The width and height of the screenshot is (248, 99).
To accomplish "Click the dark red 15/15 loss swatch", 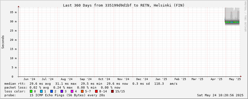I will click(x=112, y=91).
